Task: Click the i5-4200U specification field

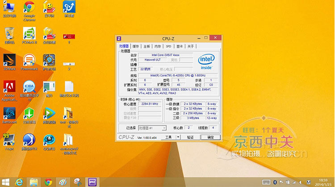Action: click(x=178, y=75)
